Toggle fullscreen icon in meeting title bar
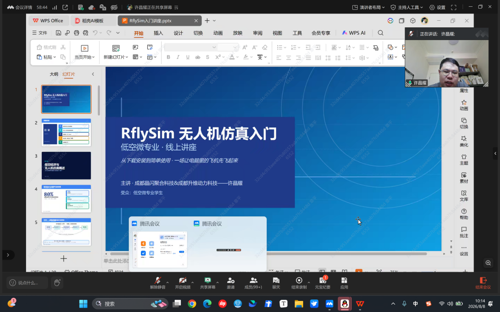The image size is (500, 312). pyautogui.click(x=454, y=7)
